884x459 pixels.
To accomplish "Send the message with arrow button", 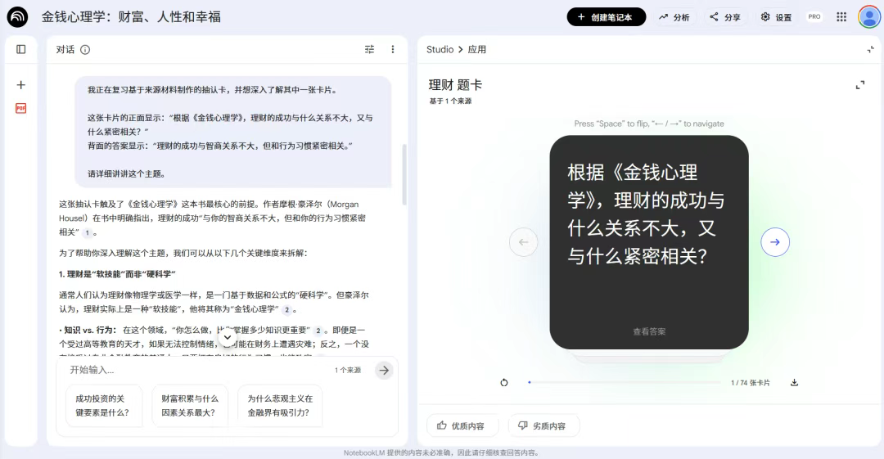I will (384, 371).
